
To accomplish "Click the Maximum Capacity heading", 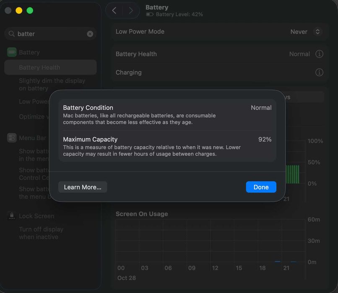I will (90, 139).
